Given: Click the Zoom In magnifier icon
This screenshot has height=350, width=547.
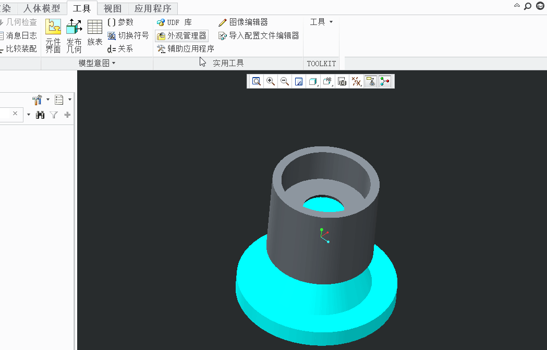Looking at the screenshot, I should 270,81.
